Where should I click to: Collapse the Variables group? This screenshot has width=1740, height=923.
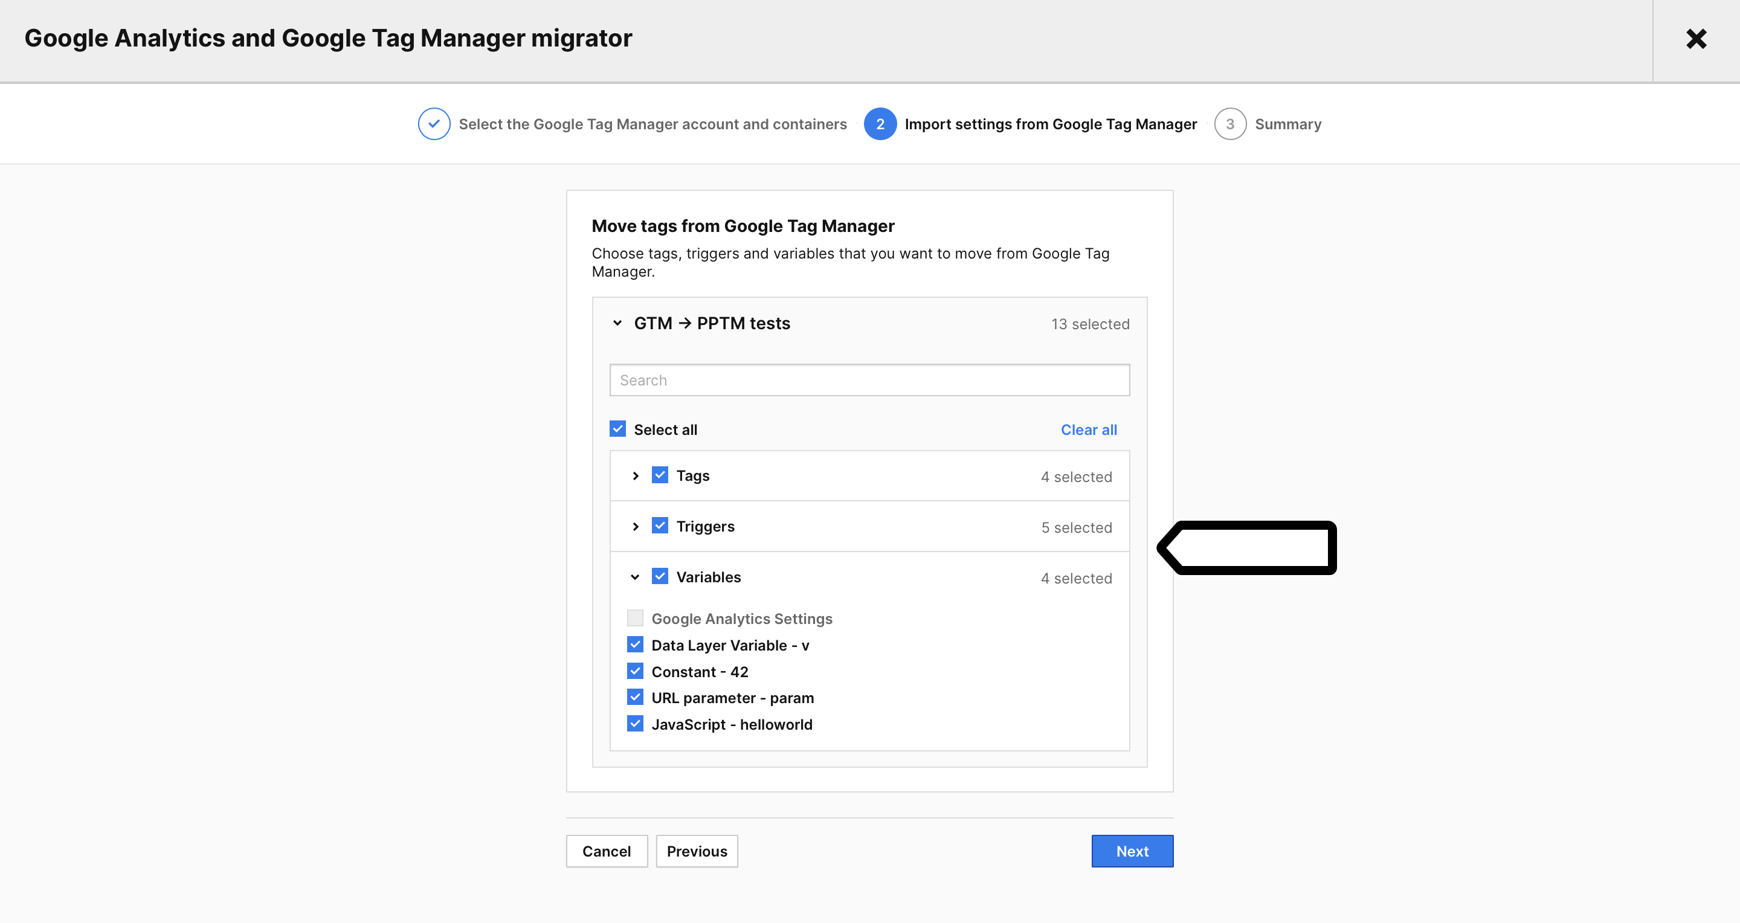click(x=635, y=577)
